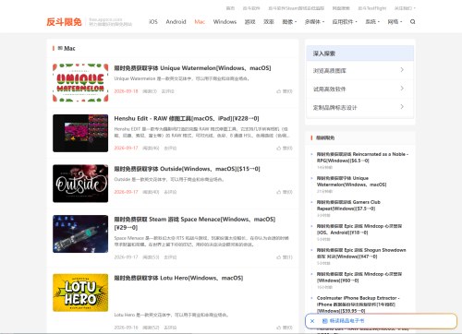Click the Unique Watermelon thumbnail image
462x334 pixels.
[80, 83]
